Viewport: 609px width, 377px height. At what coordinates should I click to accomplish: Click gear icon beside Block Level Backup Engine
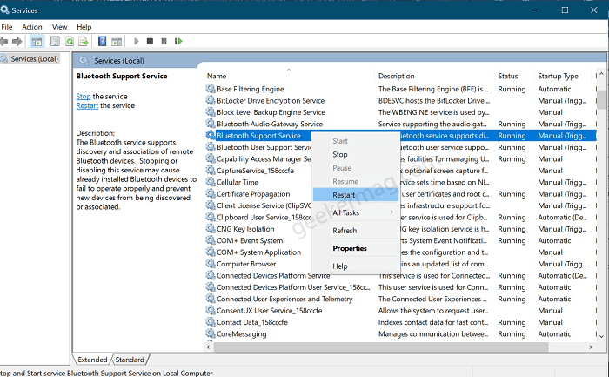click(211, 112)
